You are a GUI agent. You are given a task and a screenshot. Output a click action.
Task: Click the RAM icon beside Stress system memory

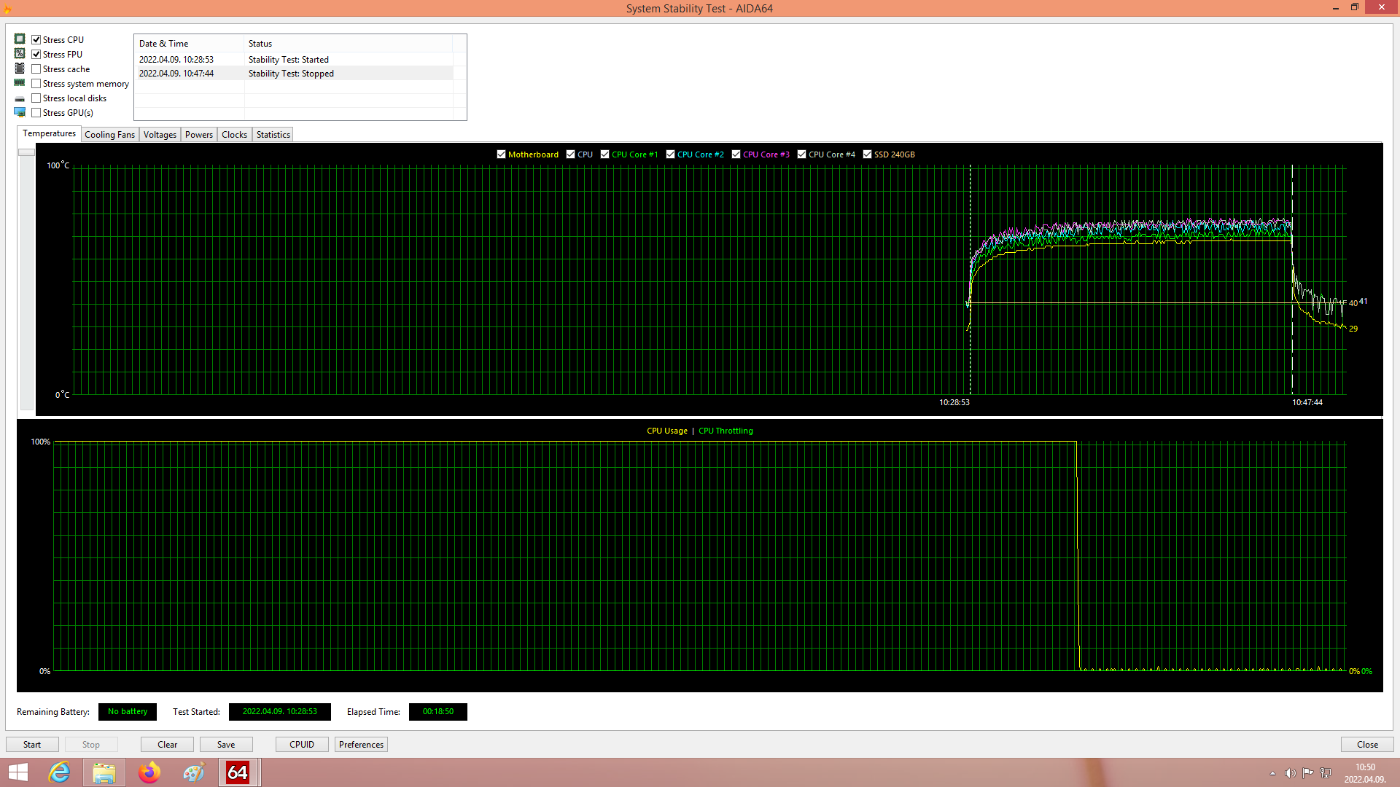click(20, 83)
